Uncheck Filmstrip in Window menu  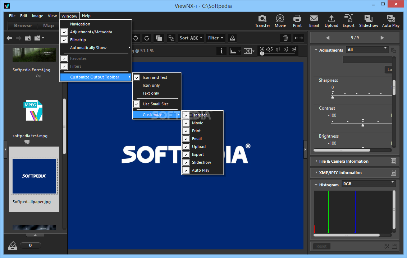pyautogui.click(x=64, y=40)
